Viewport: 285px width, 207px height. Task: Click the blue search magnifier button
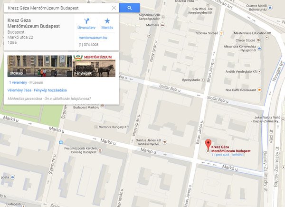[129, 8]
